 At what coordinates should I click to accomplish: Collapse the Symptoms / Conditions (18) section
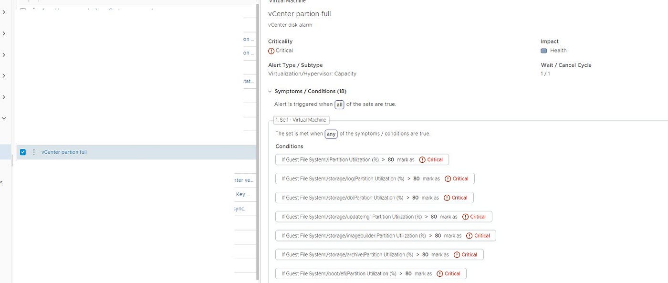point(270,91)
